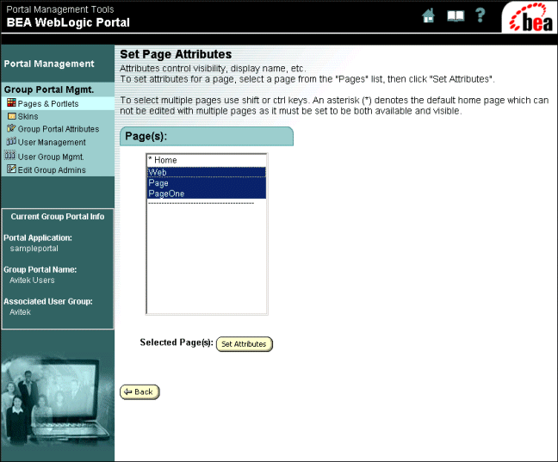Click Group Portal Mgmt. section header
Screen dimensions: 558x462
49,89
